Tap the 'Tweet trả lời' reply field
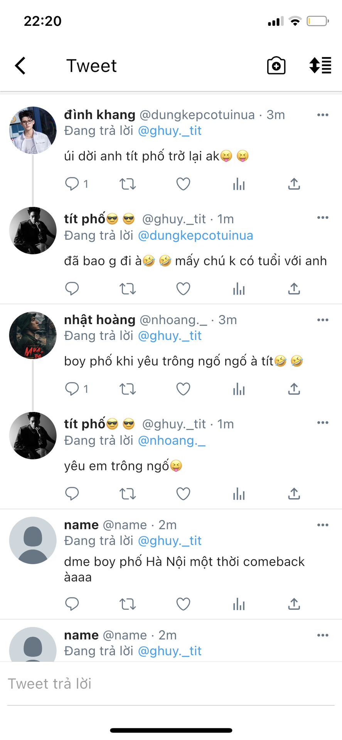 [171, 684]
